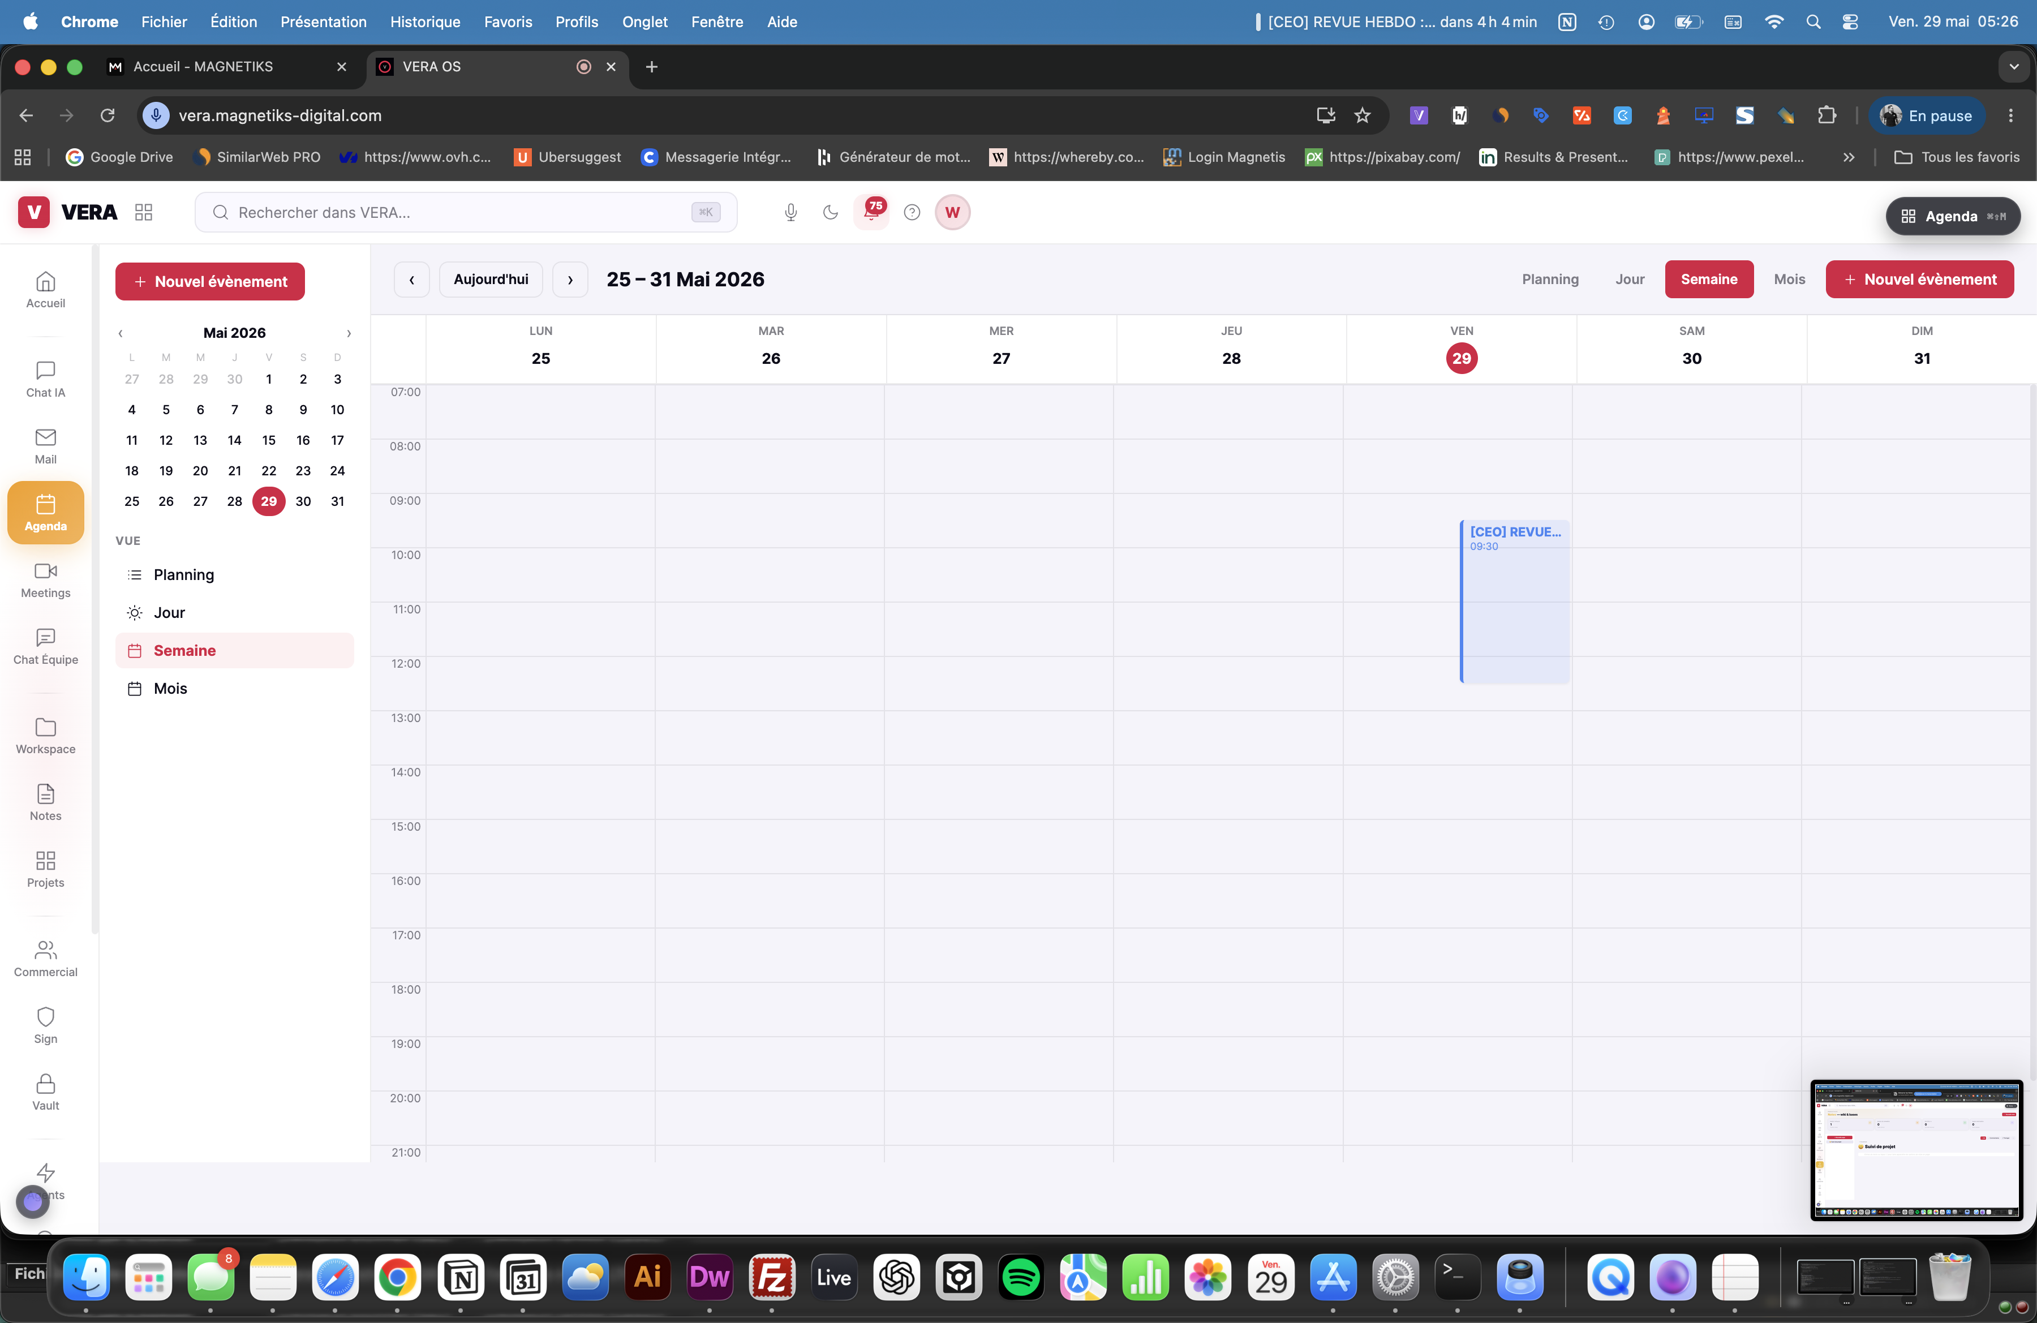Open the Chrome three-dot menu
The image size is (2037, 1323).
[x=2010, y=115]
